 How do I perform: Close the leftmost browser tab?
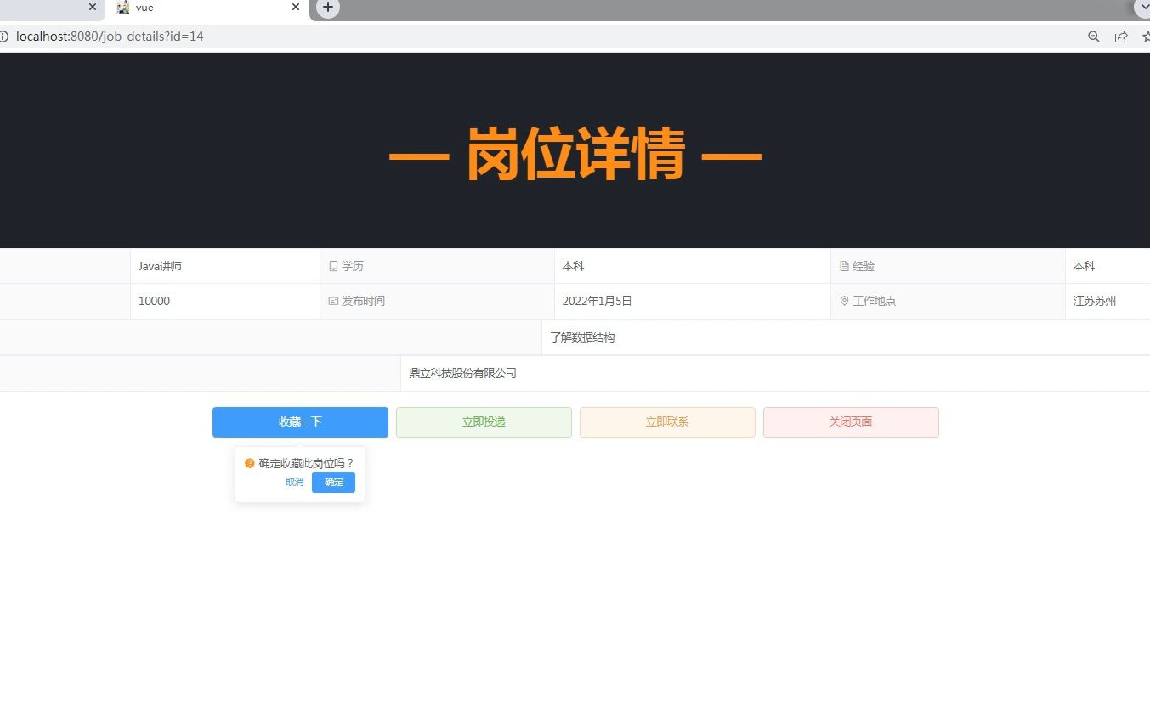pyautogui.click(x=93, y=7)
